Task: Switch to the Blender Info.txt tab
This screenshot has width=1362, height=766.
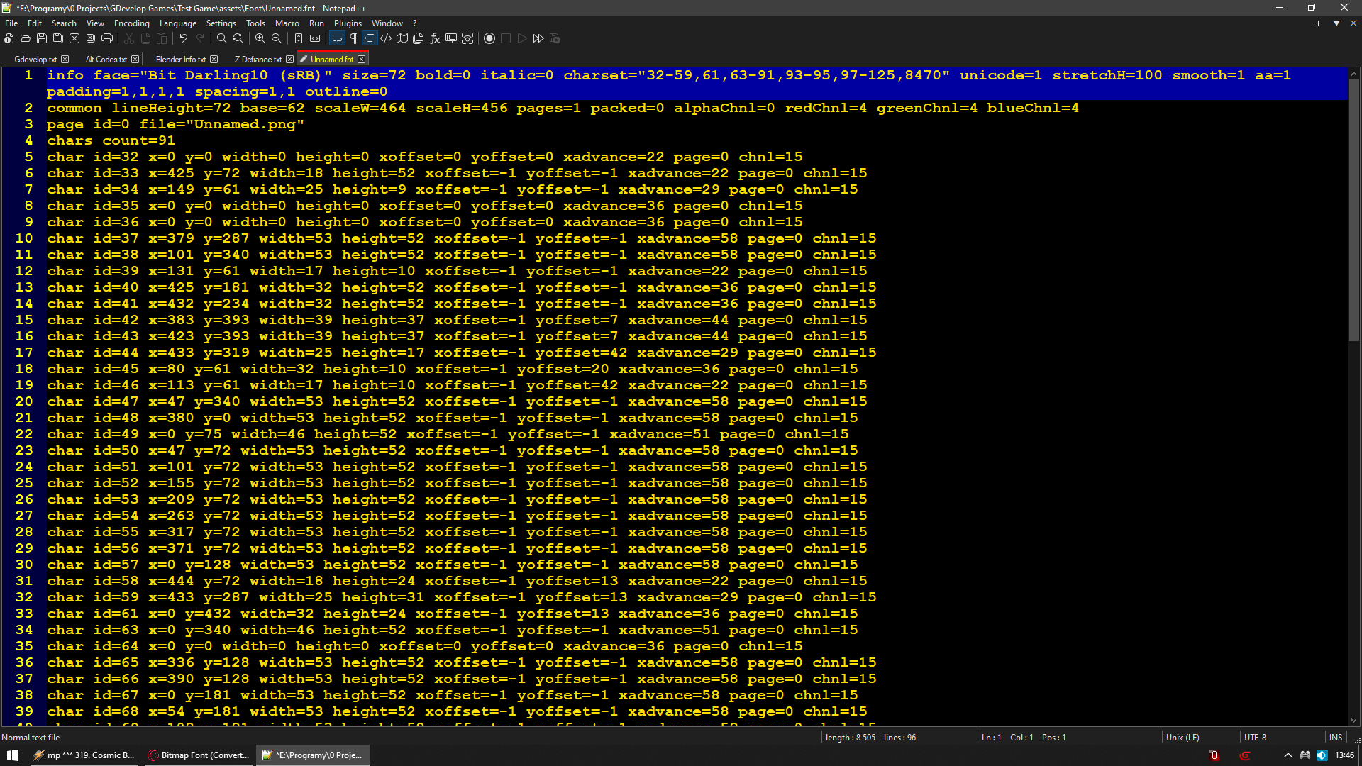Action: click(180, 60)
